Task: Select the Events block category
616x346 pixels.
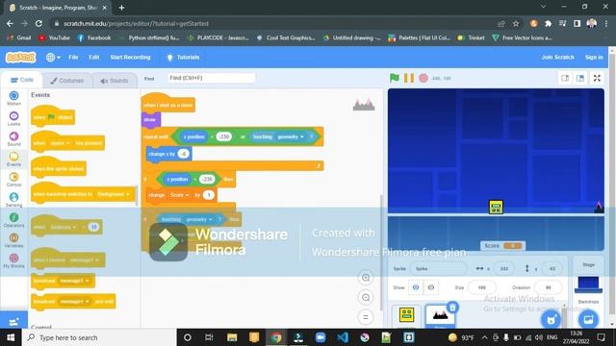Action: pyautogui.click(x=13, y=160)
